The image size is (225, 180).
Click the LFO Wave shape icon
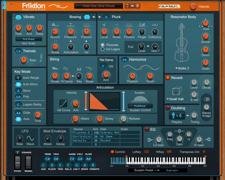coord(30,138)
